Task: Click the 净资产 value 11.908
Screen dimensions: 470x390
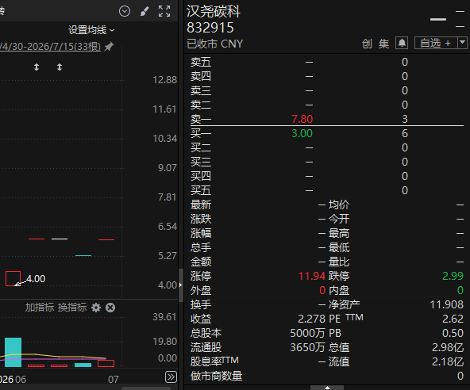Action: point(447,304)
